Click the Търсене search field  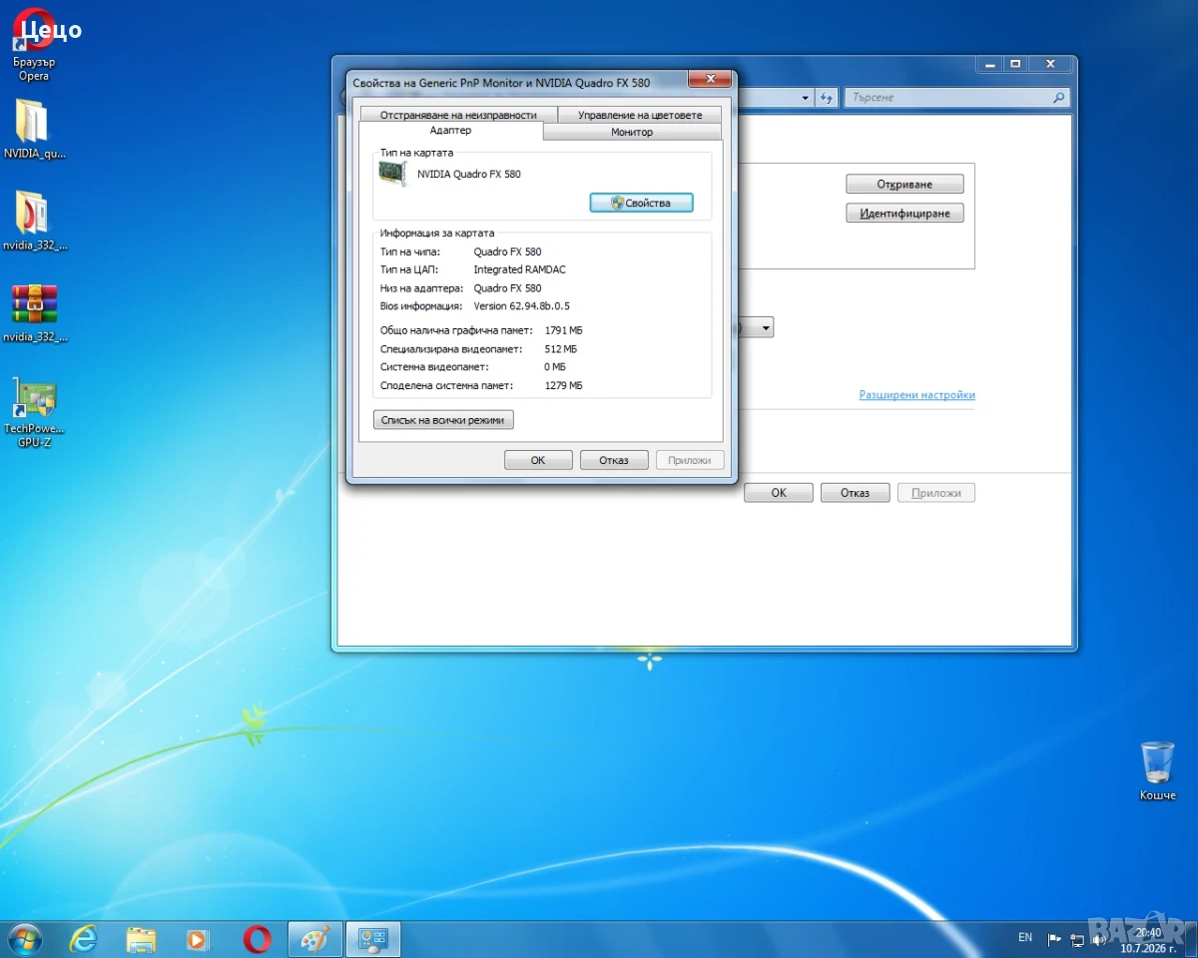coord(956,98)
